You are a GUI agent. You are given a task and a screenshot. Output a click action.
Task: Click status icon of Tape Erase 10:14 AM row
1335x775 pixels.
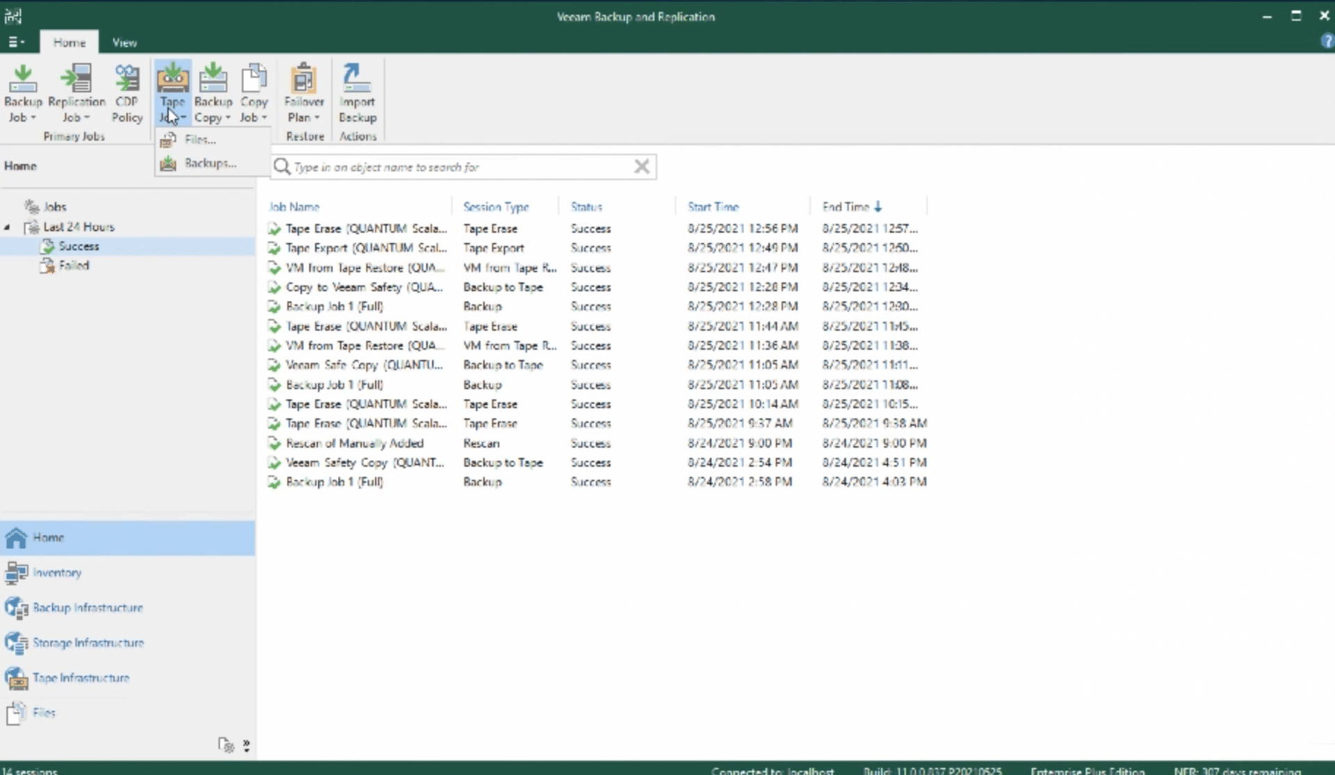[275, 404]
